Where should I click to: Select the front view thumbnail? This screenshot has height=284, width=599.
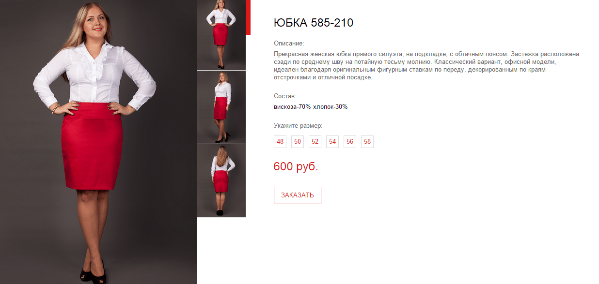pyautogui.click(x=221, y=35)
